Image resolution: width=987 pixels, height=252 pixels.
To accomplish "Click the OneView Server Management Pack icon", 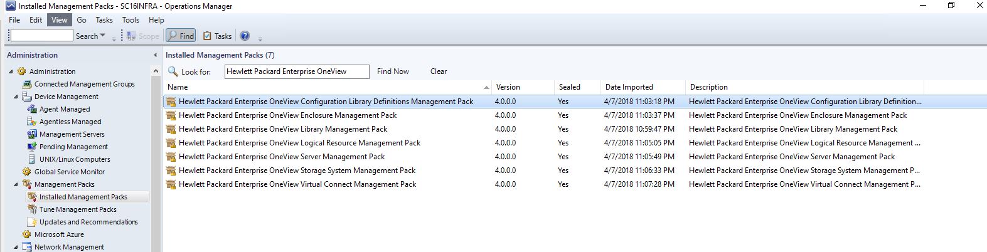I will (x=171, y=157).
